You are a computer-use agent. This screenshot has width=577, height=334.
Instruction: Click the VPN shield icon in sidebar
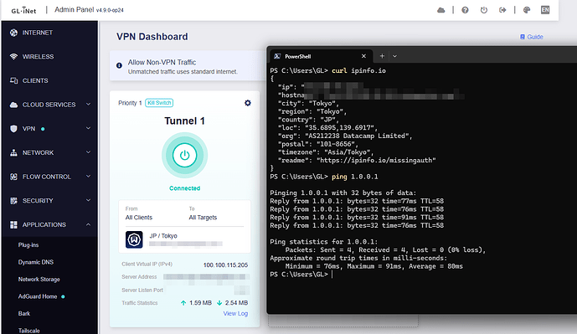(x=13, y=129)
